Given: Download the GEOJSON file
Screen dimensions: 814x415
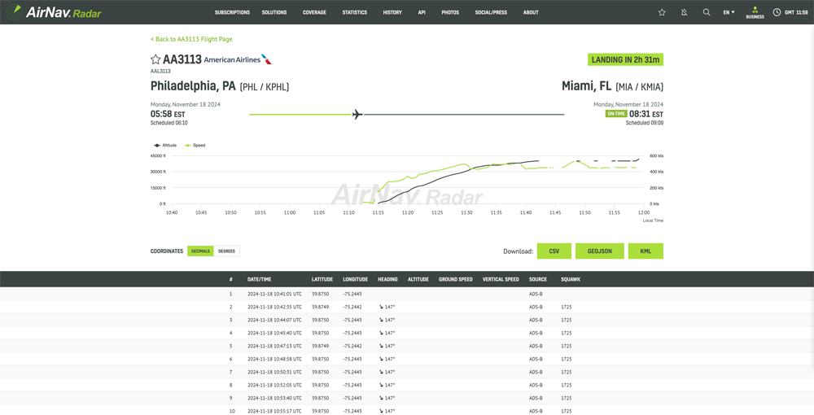Looking at the screenshot, I should (x=600, y=251).
